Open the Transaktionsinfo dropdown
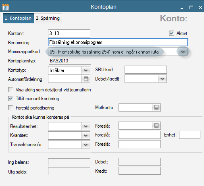This screenshot has width=204, height=186. coord(85,145)
